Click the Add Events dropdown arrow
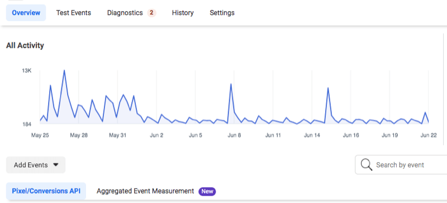 pos(56,165)
